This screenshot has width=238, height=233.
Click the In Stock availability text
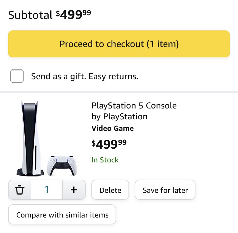coord(105,160)
